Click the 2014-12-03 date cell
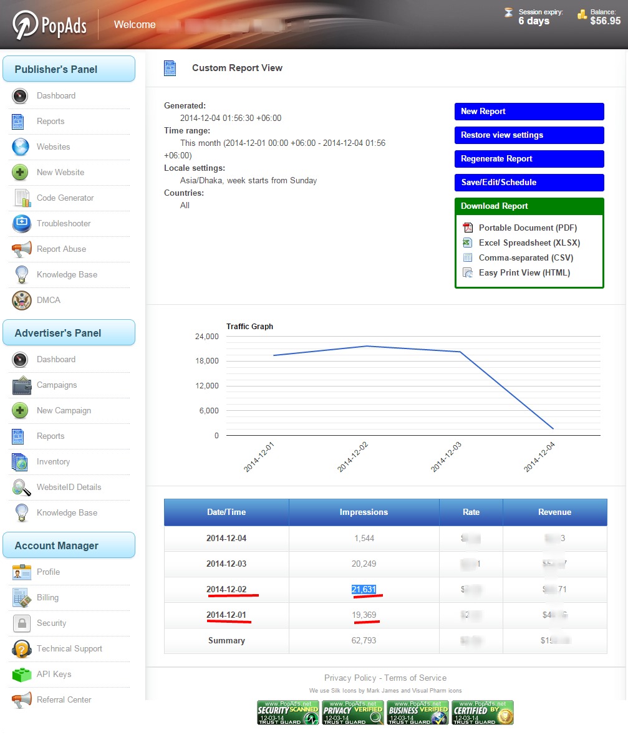 pos(226,564)
